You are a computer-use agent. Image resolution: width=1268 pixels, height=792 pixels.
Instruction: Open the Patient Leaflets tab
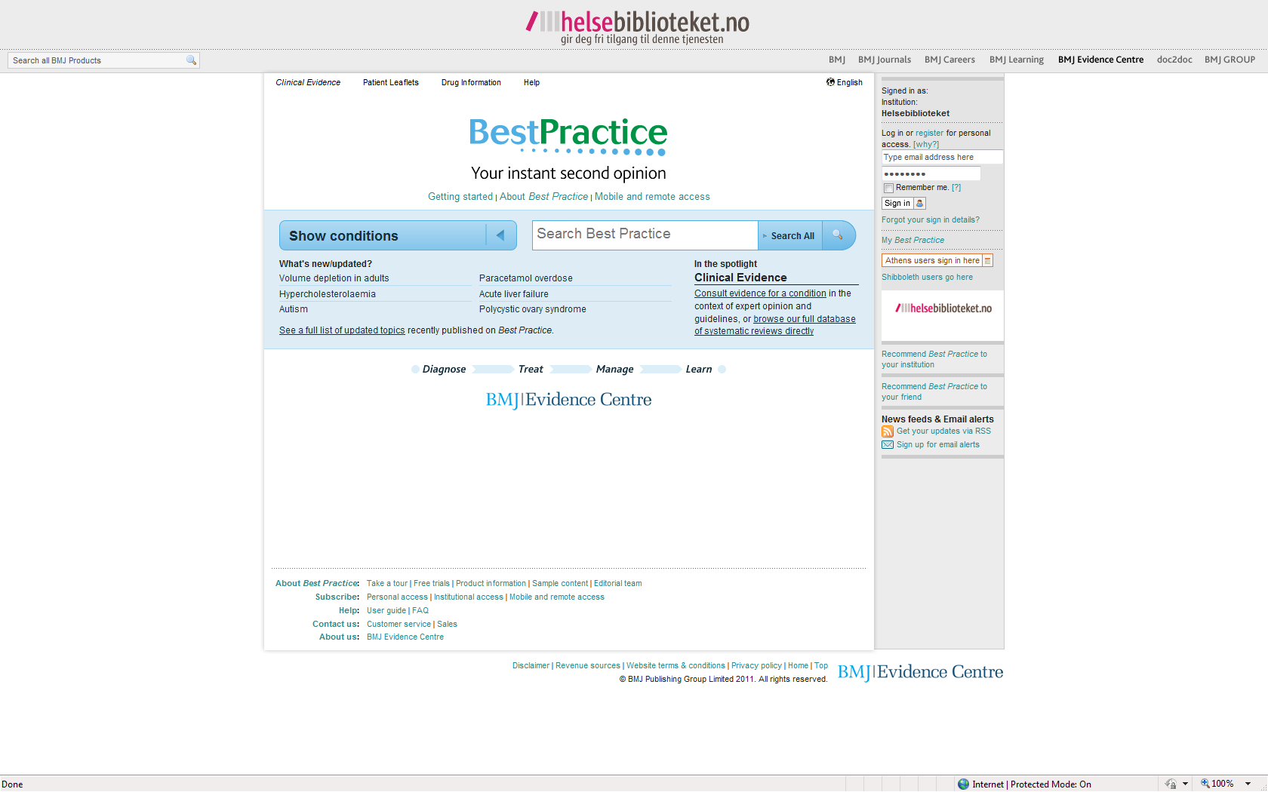click(391, 83)
